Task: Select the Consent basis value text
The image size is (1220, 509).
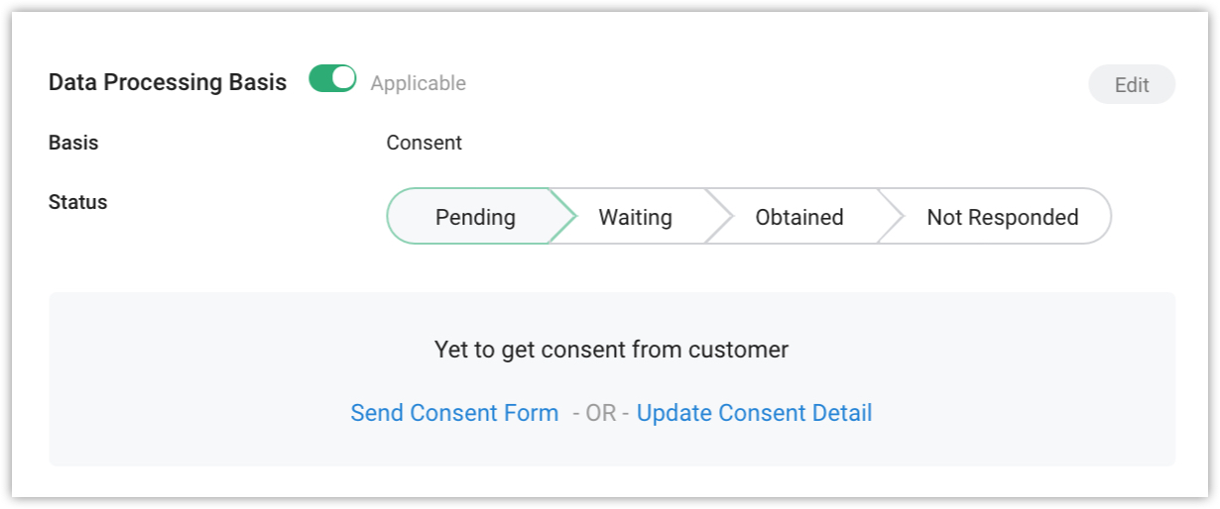Action: (424, 143)
